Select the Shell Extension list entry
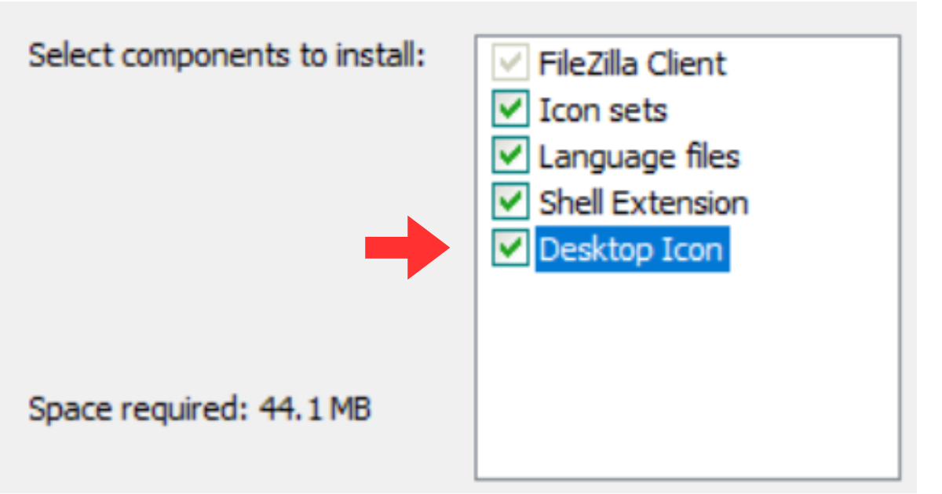 [643, 203]
